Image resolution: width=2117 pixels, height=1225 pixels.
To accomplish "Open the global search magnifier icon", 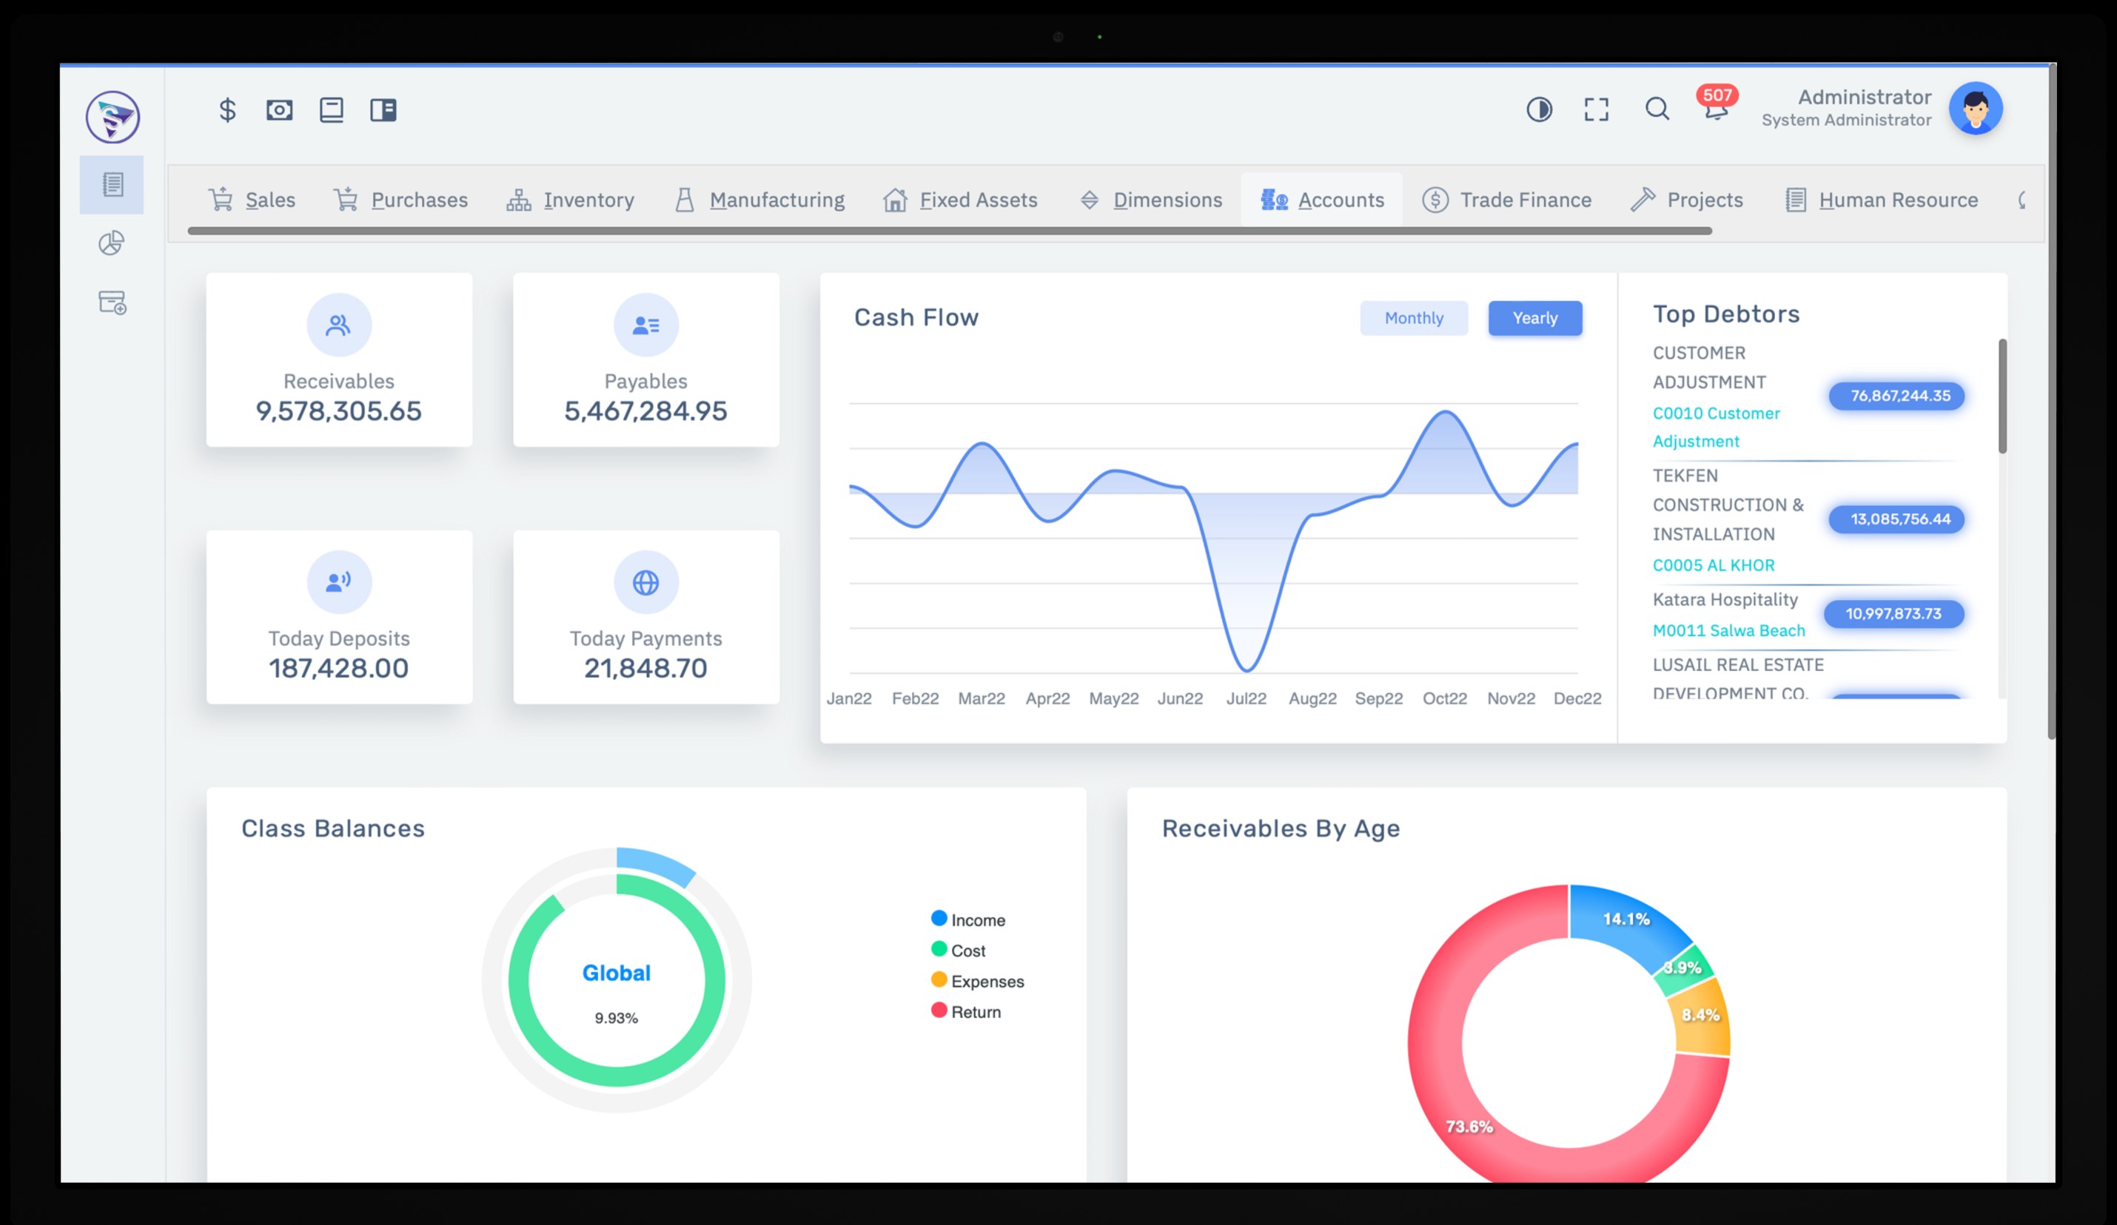I will pos(1656,109).
